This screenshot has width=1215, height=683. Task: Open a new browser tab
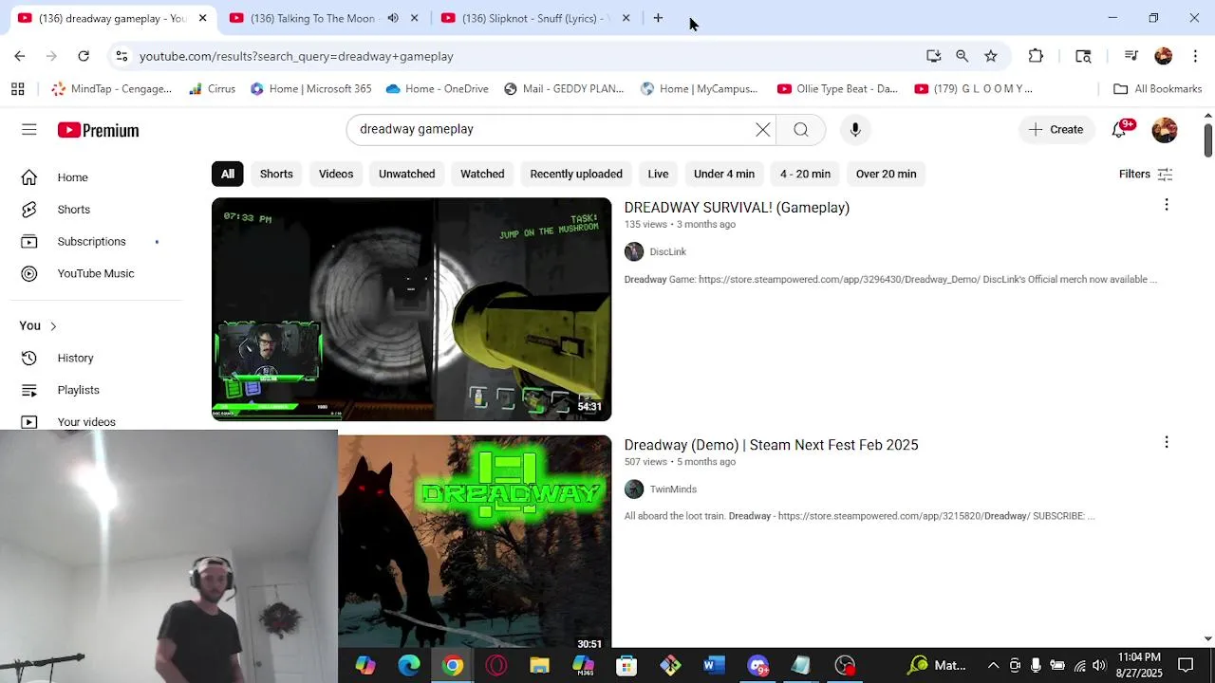click(x=658, y=18)
